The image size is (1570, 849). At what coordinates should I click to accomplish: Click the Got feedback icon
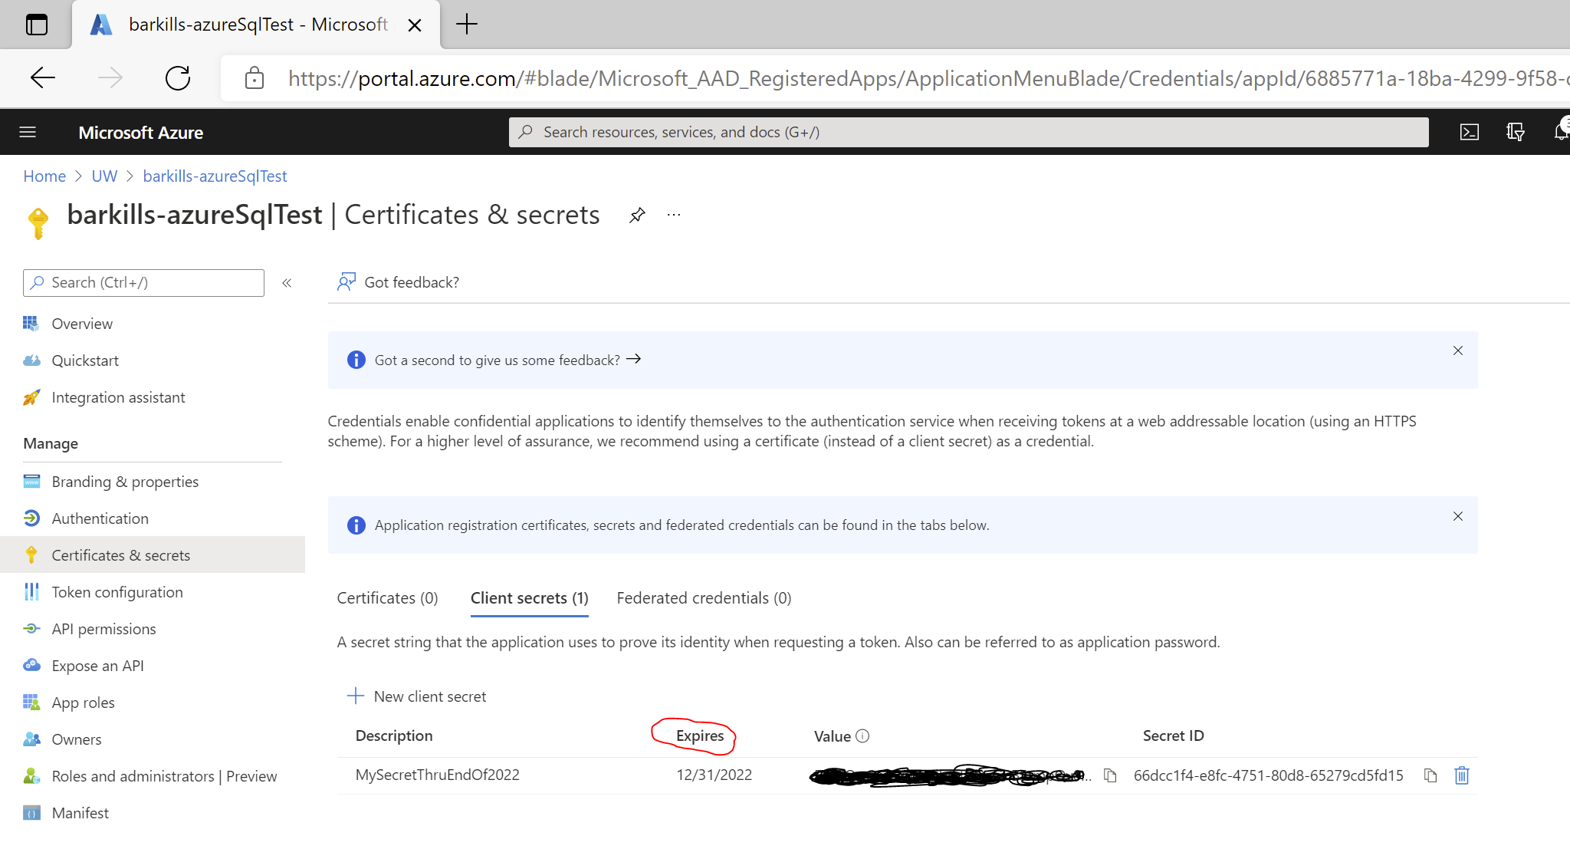[347, 282]
